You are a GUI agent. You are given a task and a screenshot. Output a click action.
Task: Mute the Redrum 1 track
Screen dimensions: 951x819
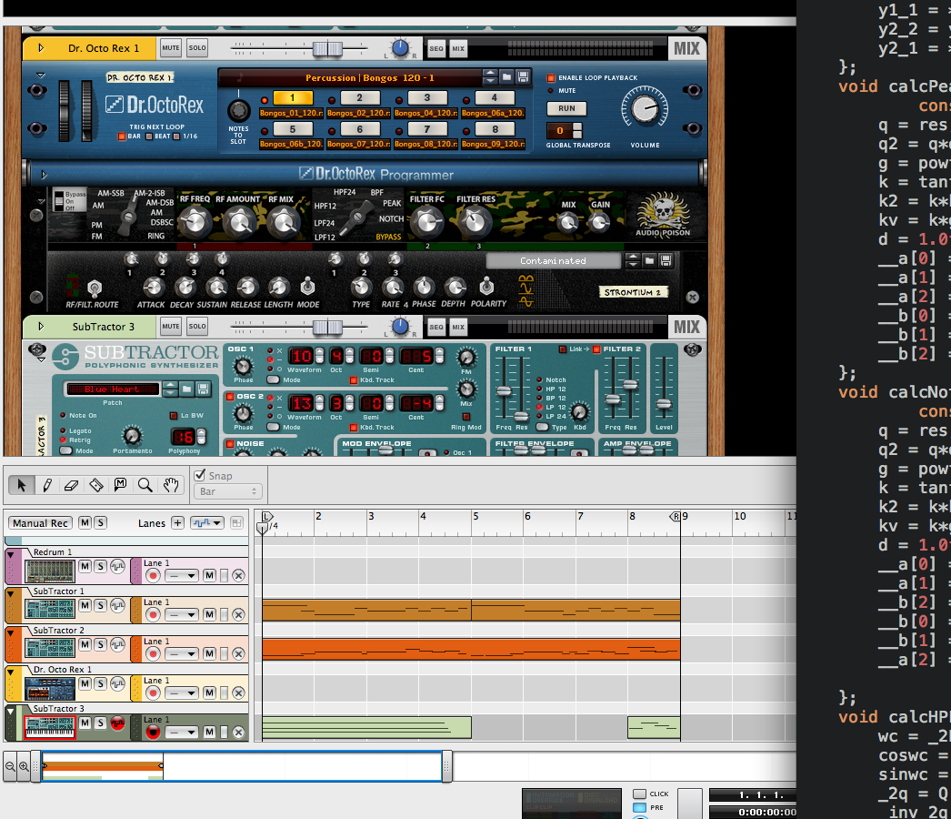[85, 566]
